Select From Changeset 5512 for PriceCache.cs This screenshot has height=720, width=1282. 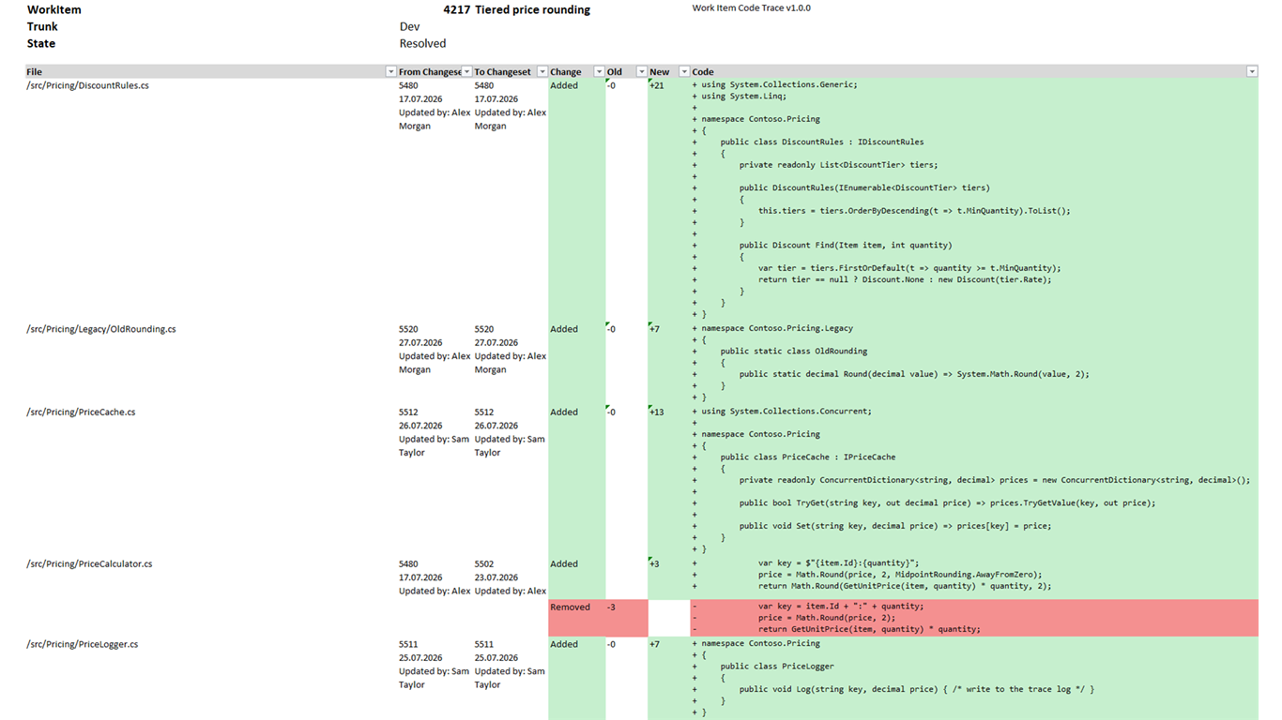(x=435, y=481)
